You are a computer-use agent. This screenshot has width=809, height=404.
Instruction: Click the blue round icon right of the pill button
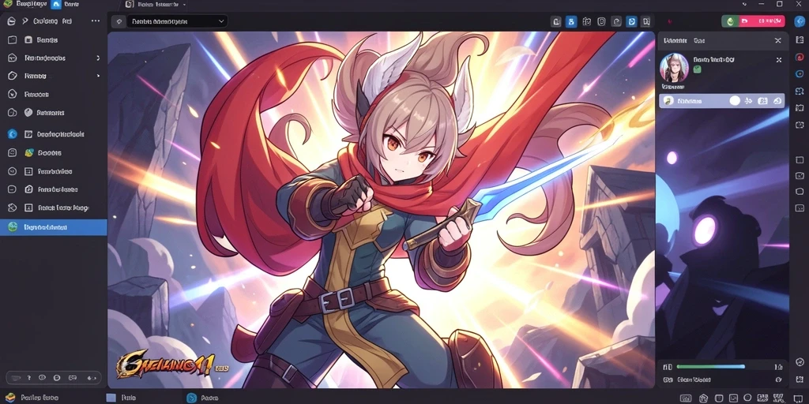click(x=798, y=21)
